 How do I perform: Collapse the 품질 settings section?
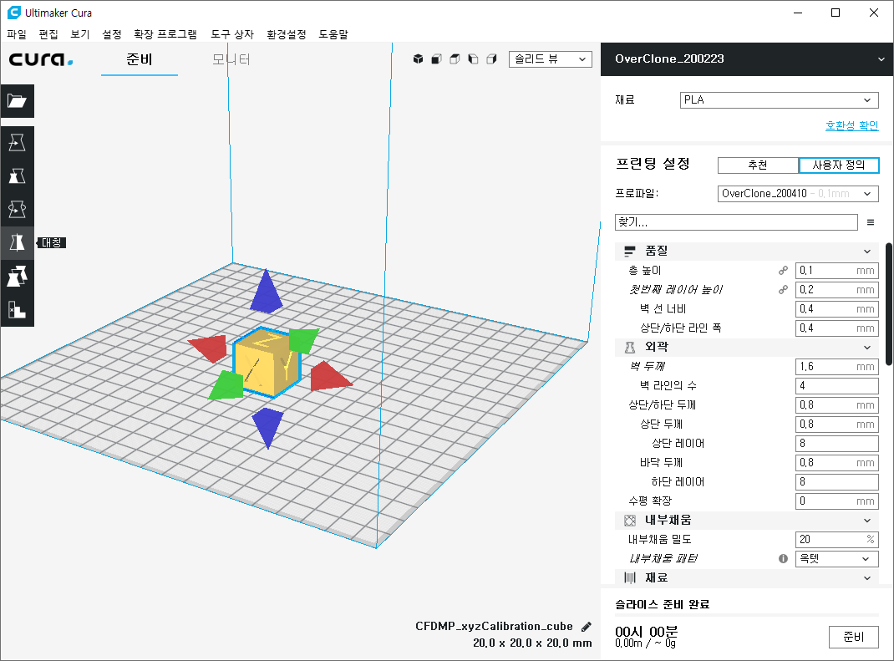[x=746, y=251]
